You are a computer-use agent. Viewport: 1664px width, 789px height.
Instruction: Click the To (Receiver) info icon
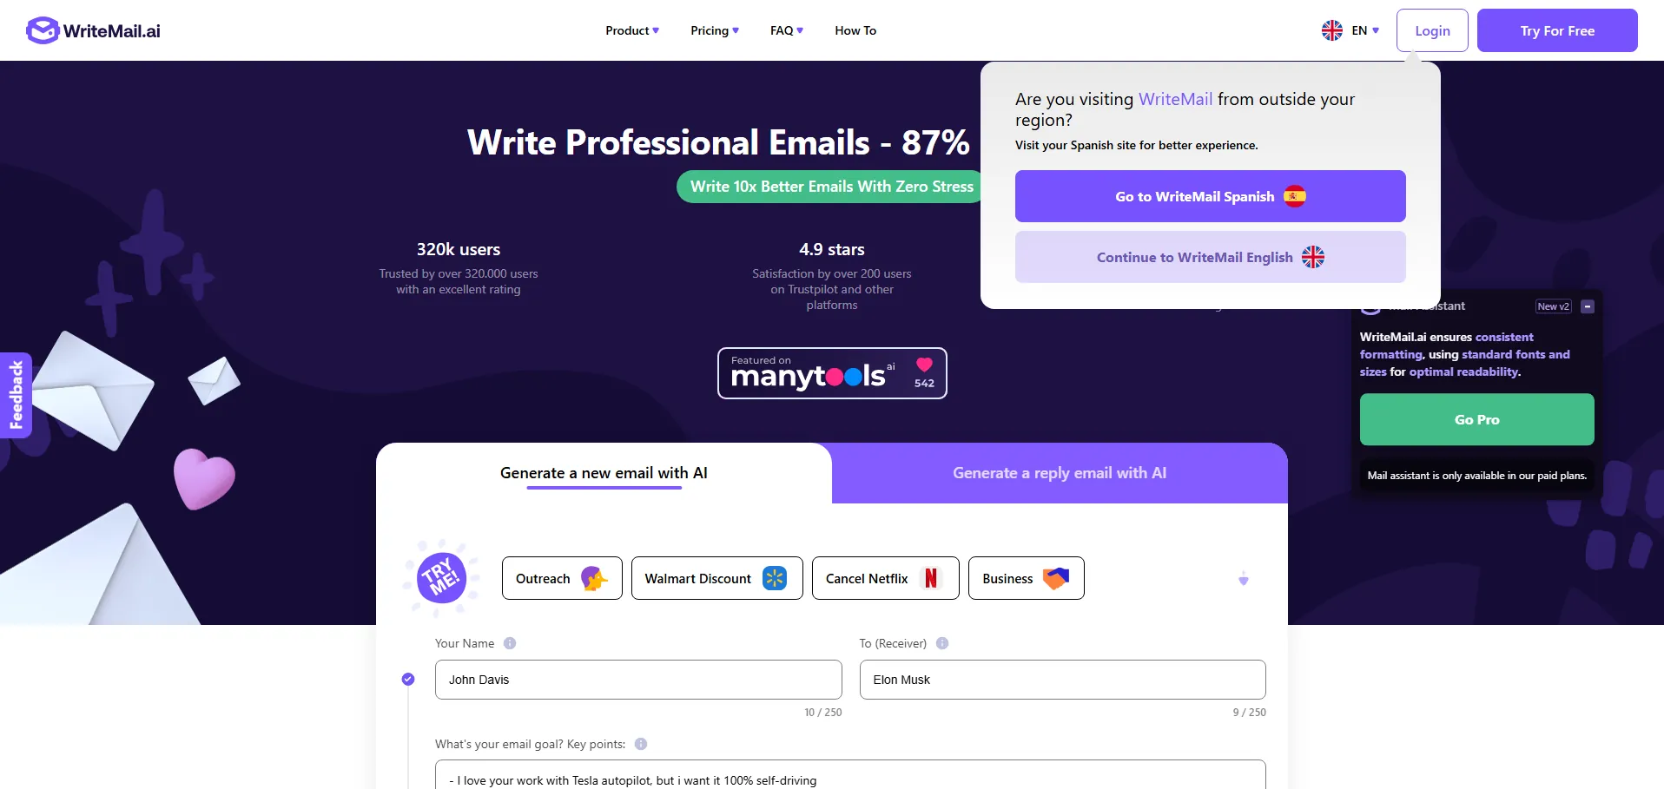tap(942, 643)
